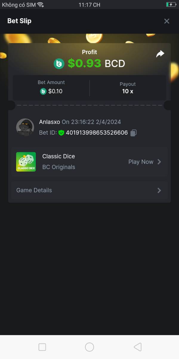The width and height of the screenshot is (179, 359).
Task: Tap the Classic Dice game thumbnail
Action: (x=26, y=162)
